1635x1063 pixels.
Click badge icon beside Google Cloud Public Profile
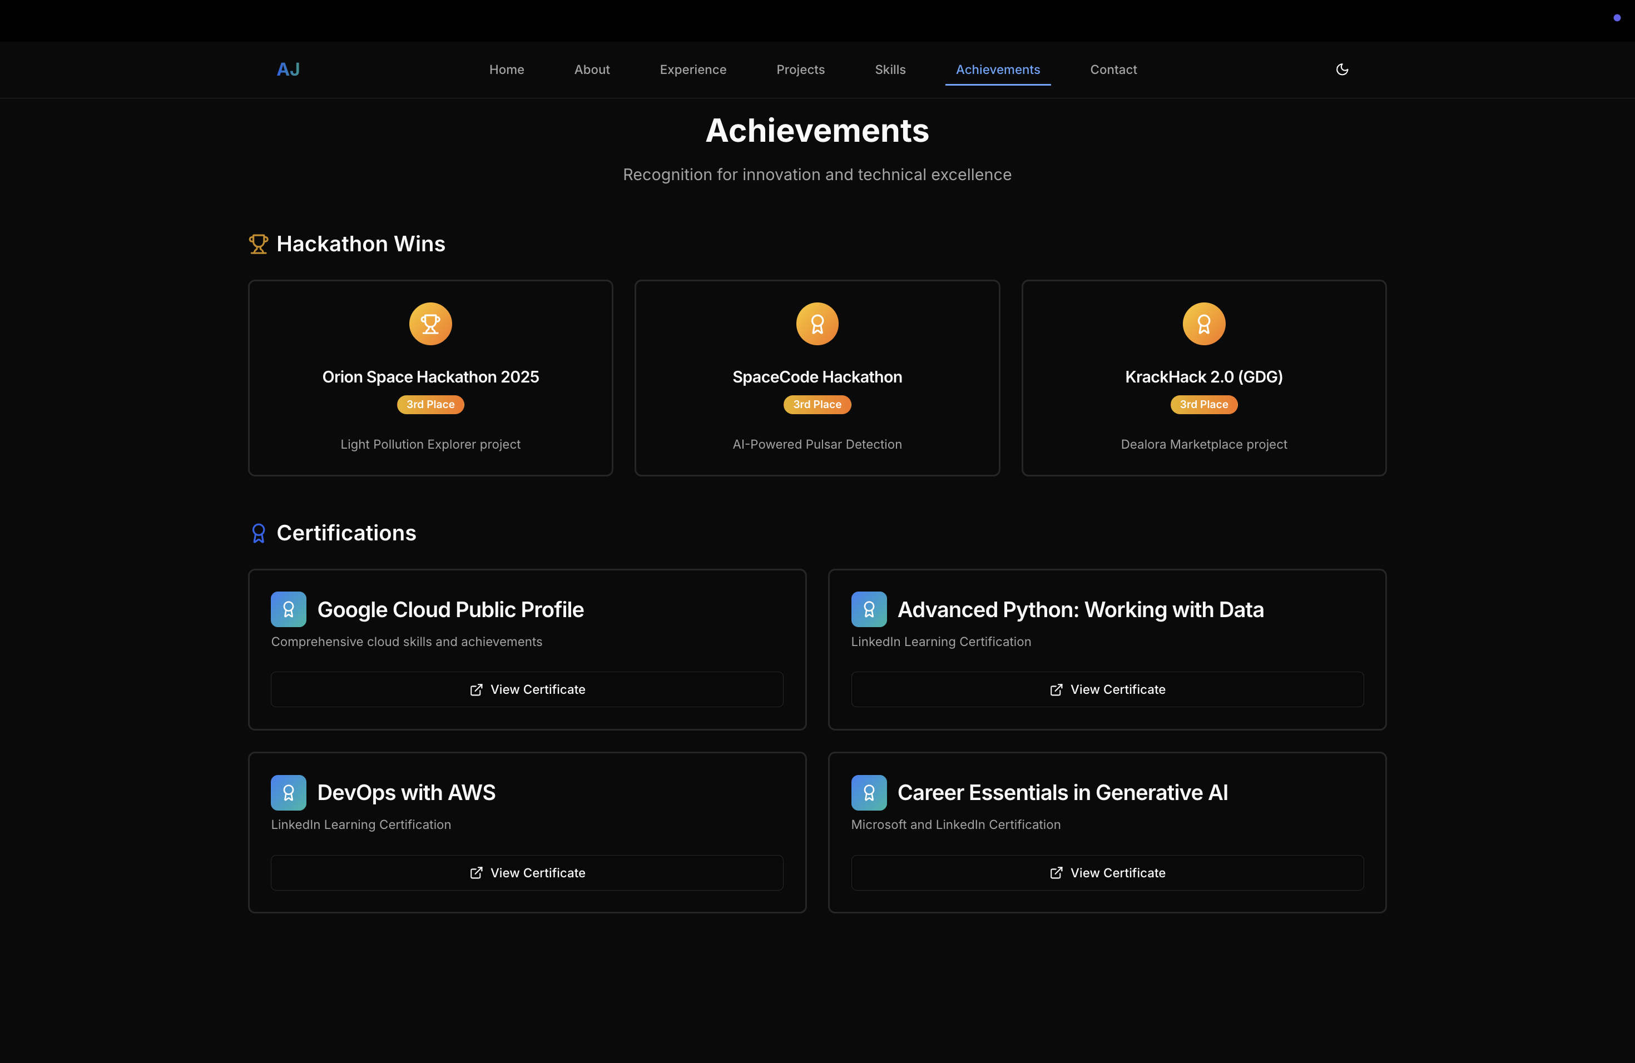point(289,609)
